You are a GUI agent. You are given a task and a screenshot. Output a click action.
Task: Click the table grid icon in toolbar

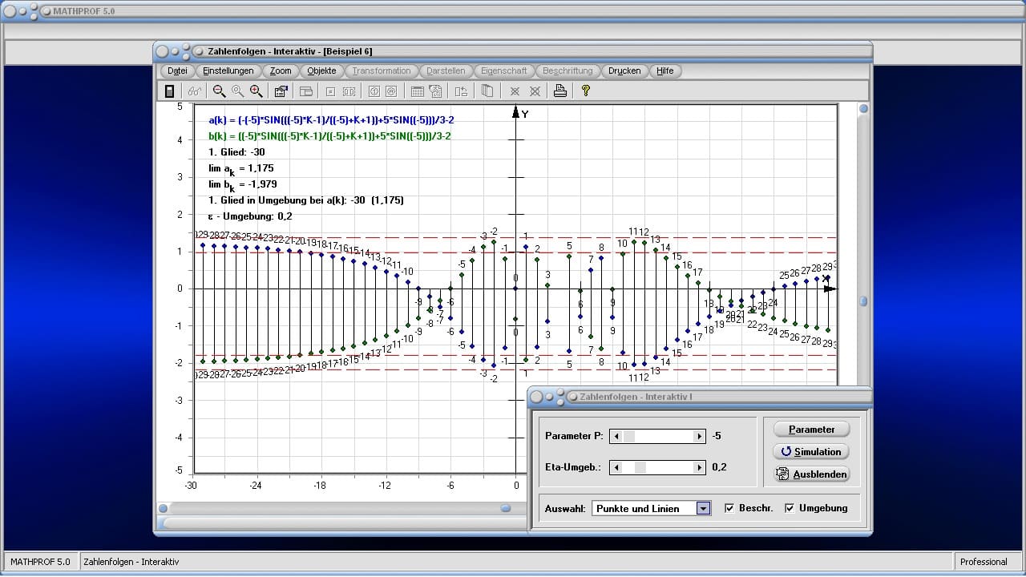[x=418, y=91]
